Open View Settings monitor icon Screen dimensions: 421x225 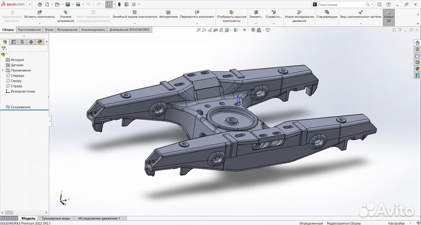coord(268,30)
